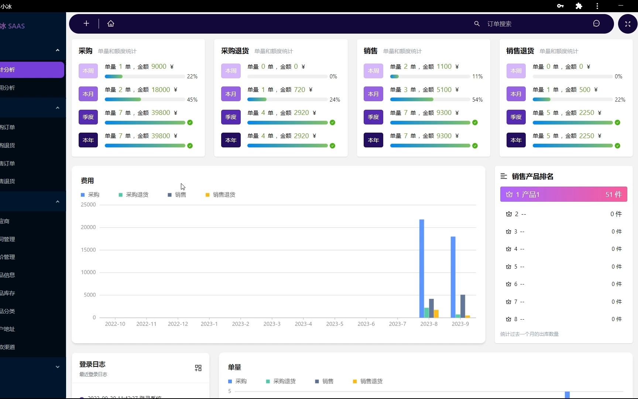Image resolution: width=638 pixels, height=399 pixels.
Task: Click 本周 tag in 采购 card
Action: [88, 71]
